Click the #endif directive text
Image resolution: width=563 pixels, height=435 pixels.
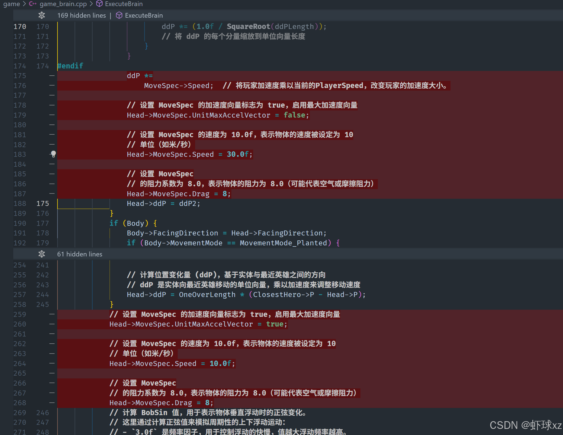70,66
